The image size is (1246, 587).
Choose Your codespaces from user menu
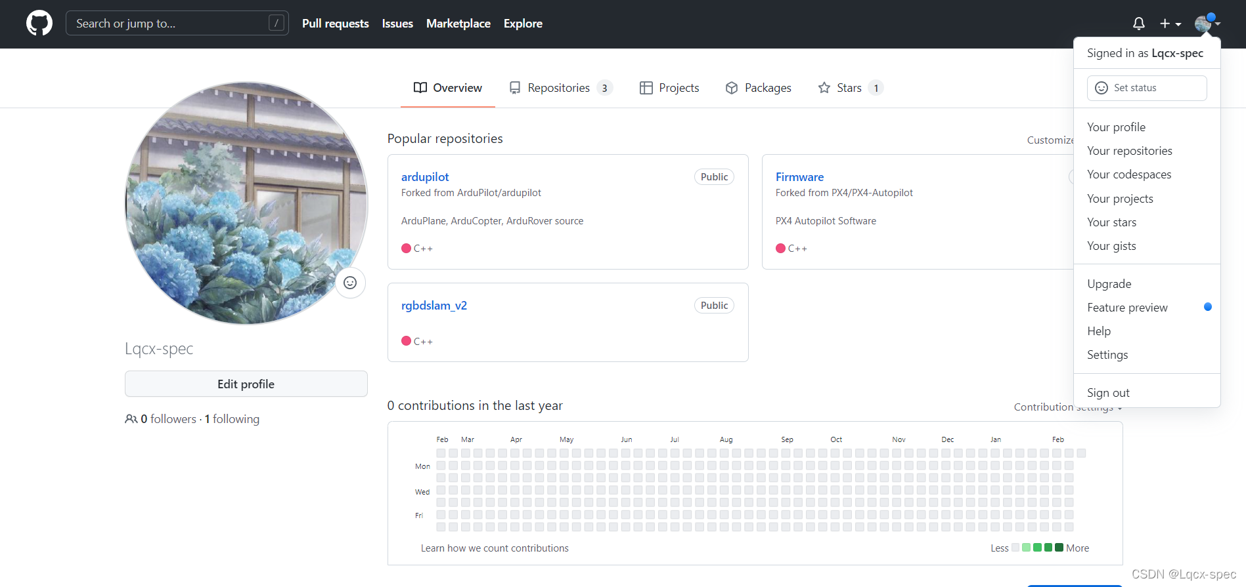tap(1147, 174)
